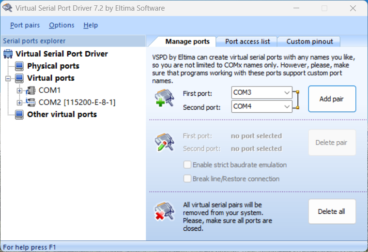The width and height of the screenshot is (368, 252).
Task: Click the Physical ports computer icon
Action: pyautogui.click(x=19, y=66)
